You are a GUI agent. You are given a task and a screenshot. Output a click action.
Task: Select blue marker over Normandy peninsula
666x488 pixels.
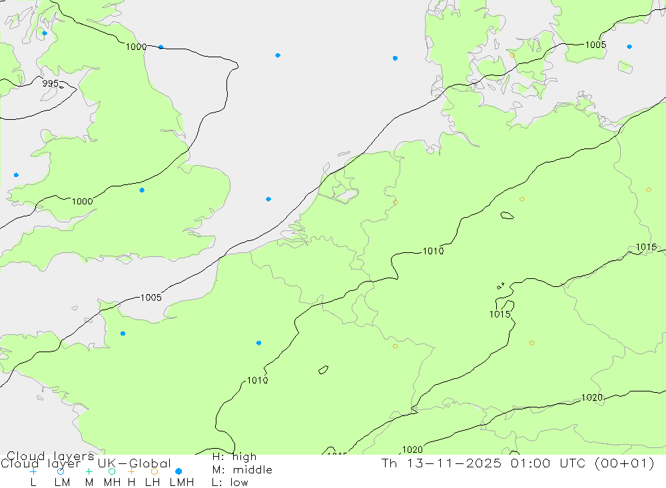(x=123, y=334)
